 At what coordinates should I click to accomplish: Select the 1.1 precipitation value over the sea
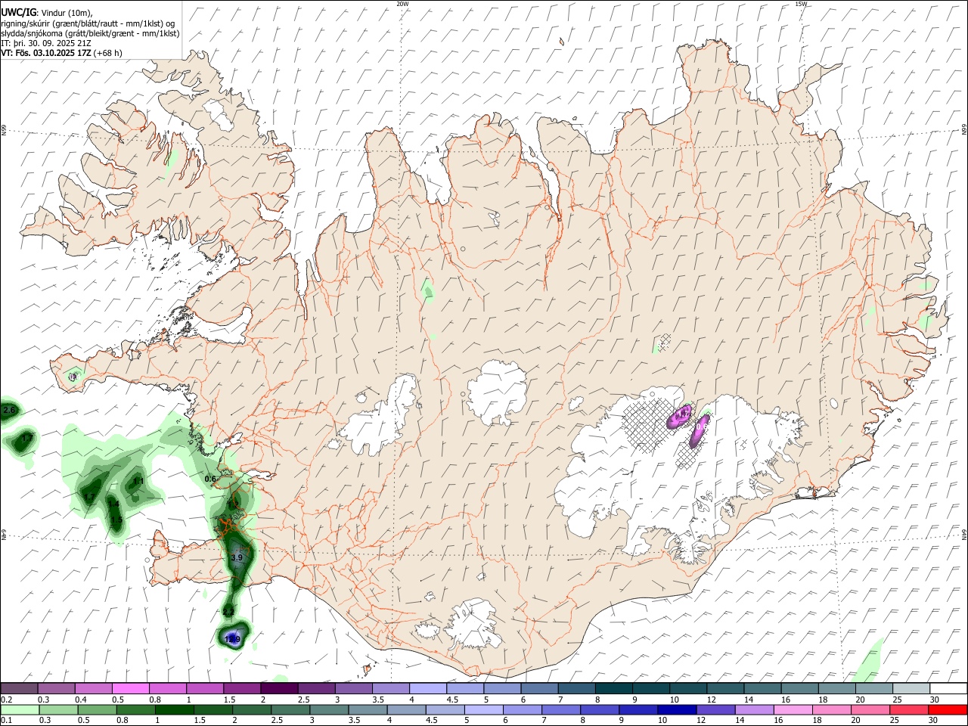click(x=138, y=481)
